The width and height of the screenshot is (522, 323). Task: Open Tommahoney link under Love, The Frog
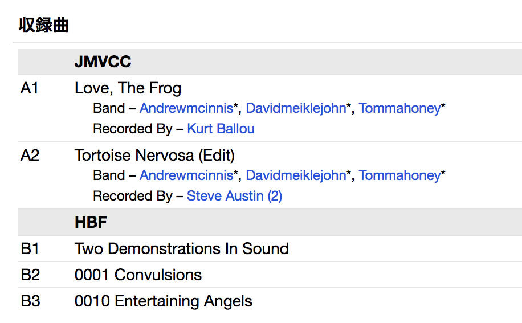coord(399,108)
